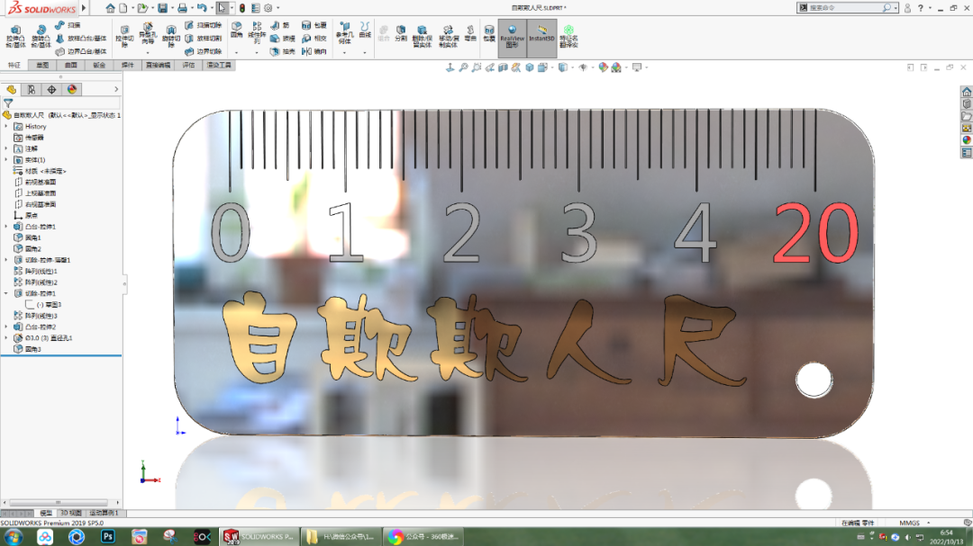The image size is (973, 546).
Task: Click the Zoom to Fit icon
Action: point(462,67)
